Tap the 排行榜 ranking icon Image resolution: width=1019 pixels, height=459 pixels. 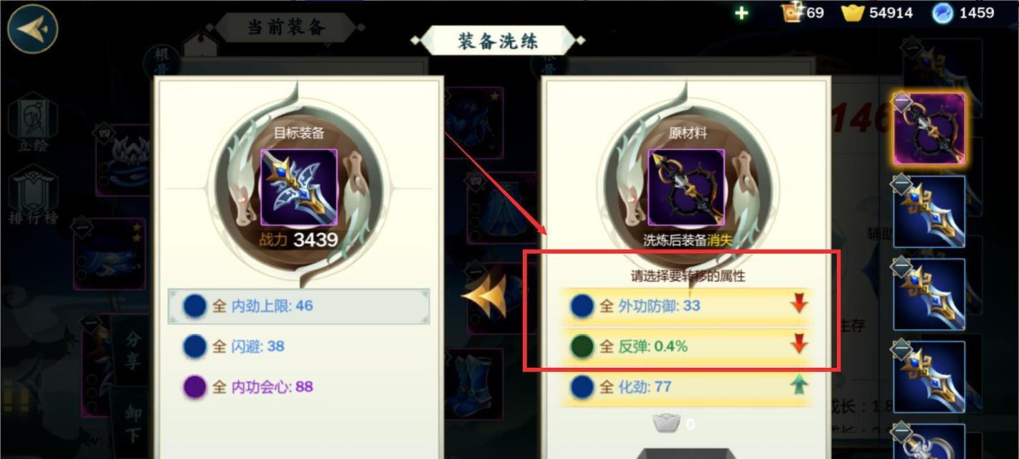[33, 195]
